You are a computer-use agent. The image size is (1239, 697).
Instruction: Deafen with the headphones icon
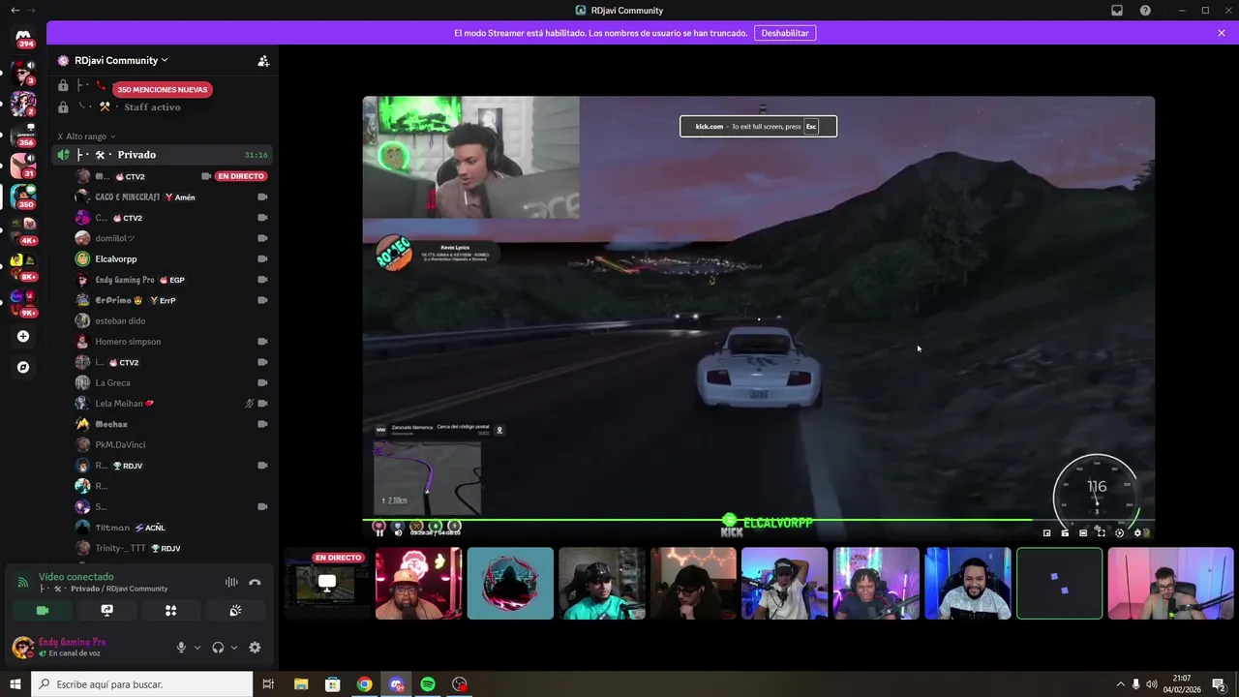[218, 648]
